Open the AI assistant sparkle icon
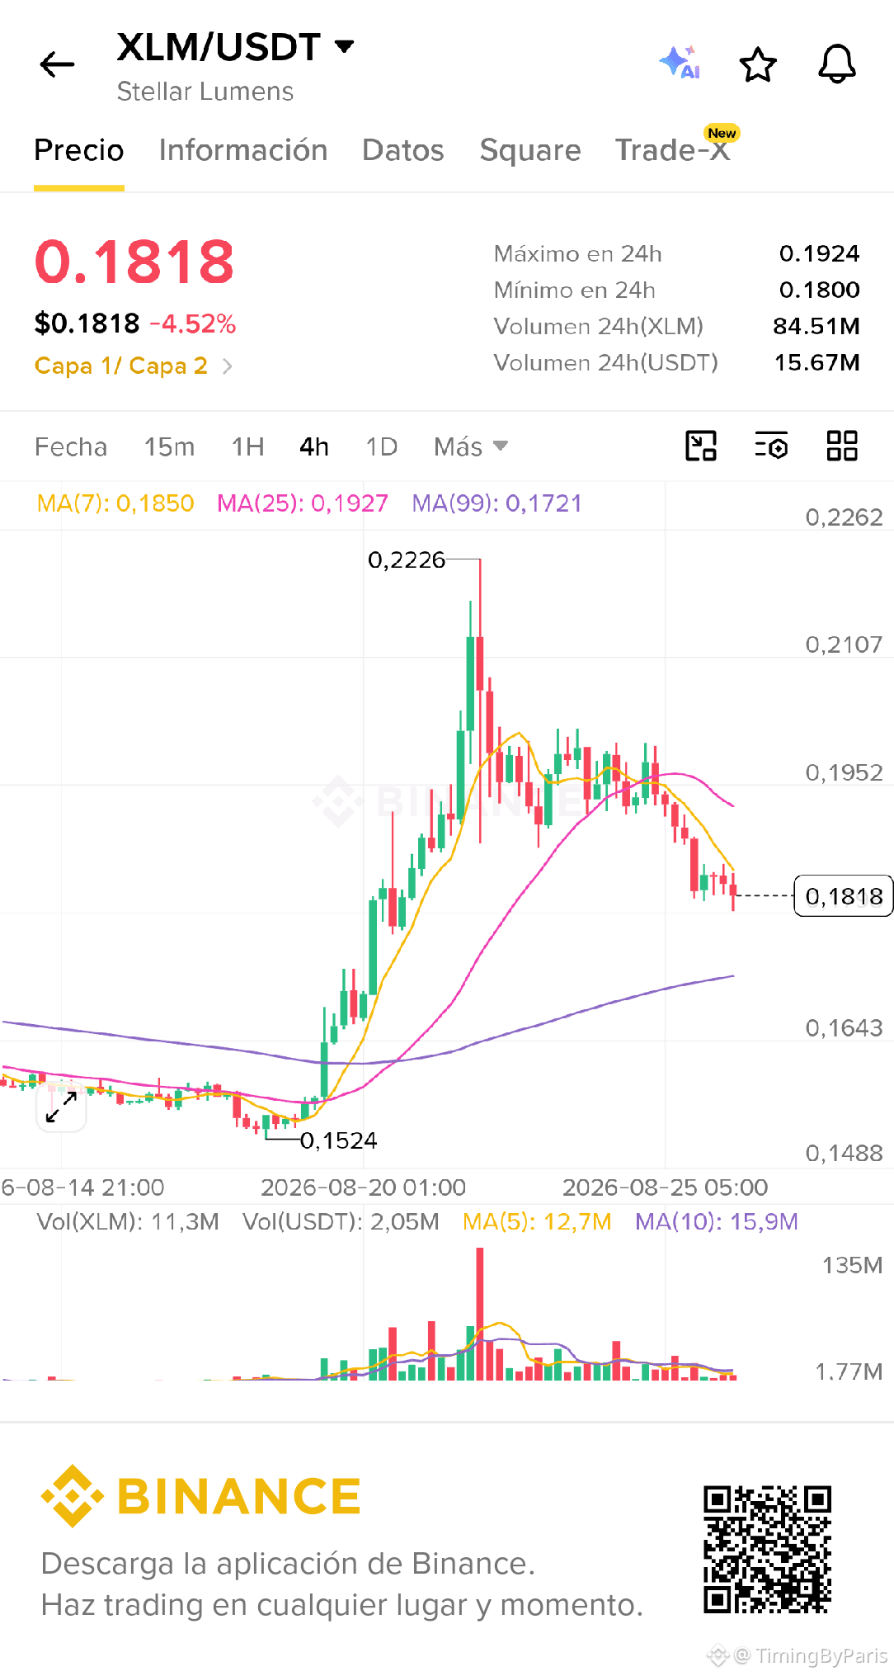The height and width of the screenshot is (1676, 894). pos(680,63)
